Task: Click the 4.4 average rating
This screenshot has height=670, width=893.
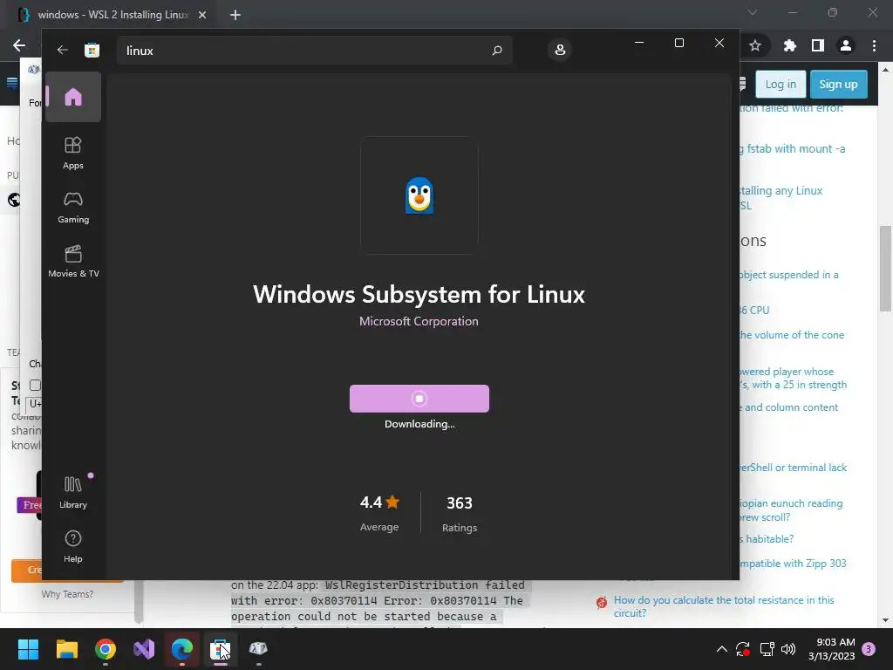Action: point(379,502)
